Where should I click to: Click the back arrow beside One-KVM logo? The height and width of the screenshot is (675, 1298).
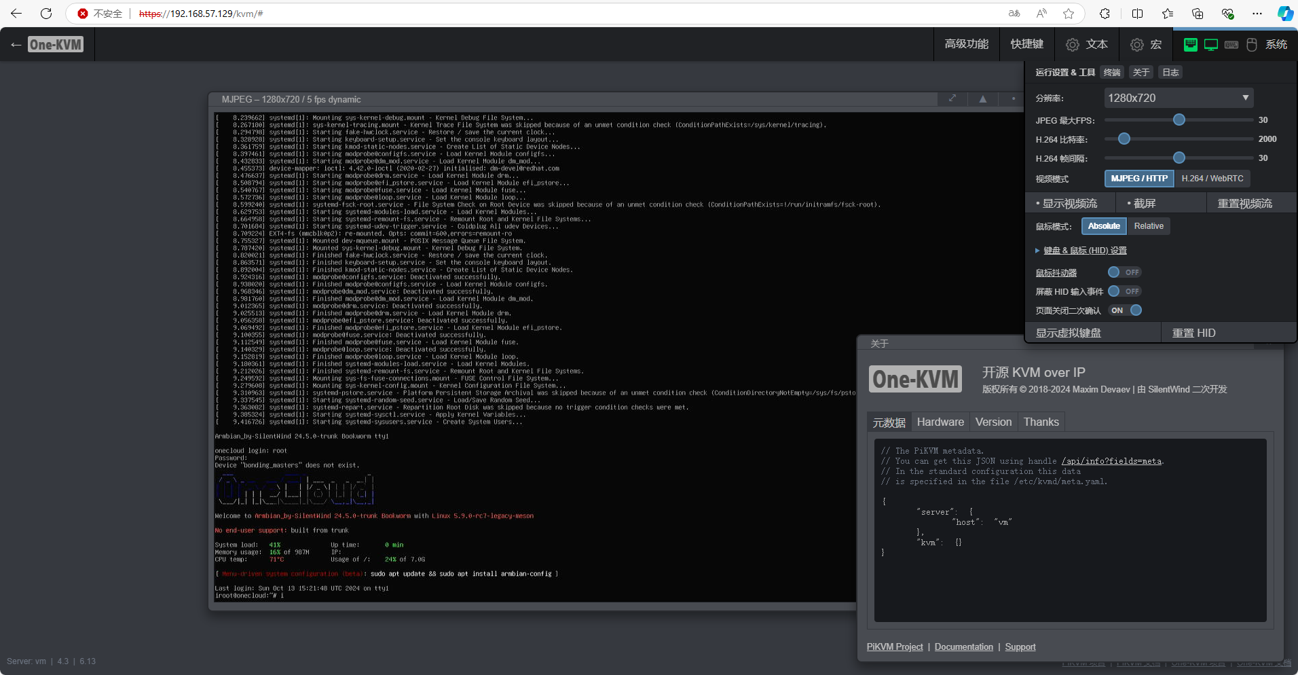point(16,45)
